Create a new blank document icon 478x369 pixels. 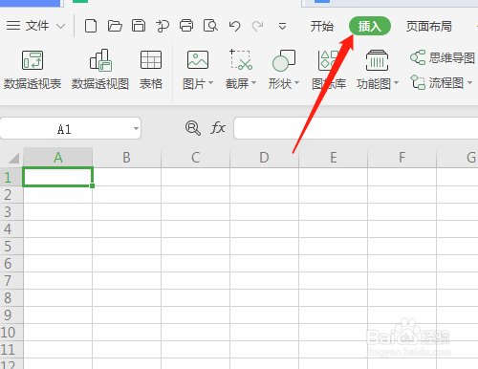(x=91, y=26)
